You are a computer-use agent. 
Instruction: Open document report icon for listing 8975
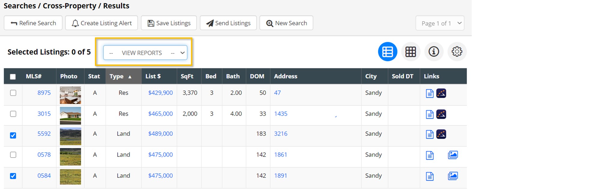pos(429,93)
